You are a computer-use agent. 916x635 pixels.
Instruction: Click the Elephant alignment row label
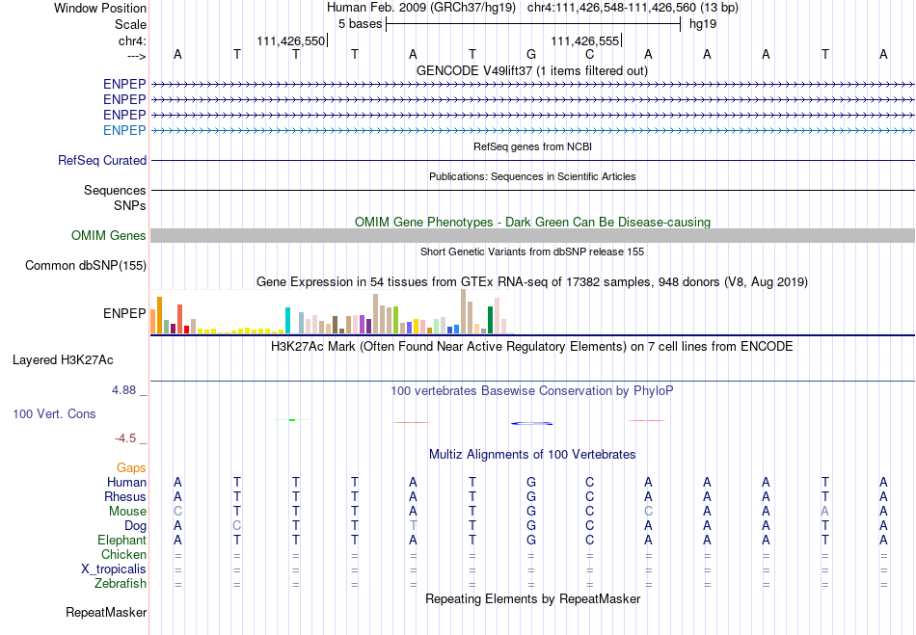121,540
